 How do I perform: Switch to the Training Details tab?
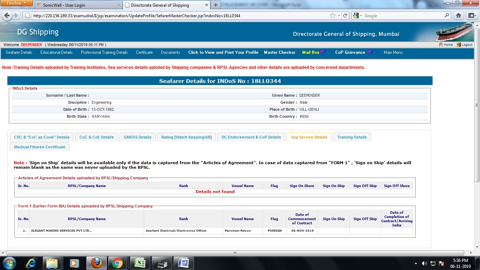tap(352, 137)
